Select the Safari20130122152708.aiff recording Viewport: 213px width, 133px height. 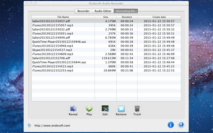click(x=52, y=58)
